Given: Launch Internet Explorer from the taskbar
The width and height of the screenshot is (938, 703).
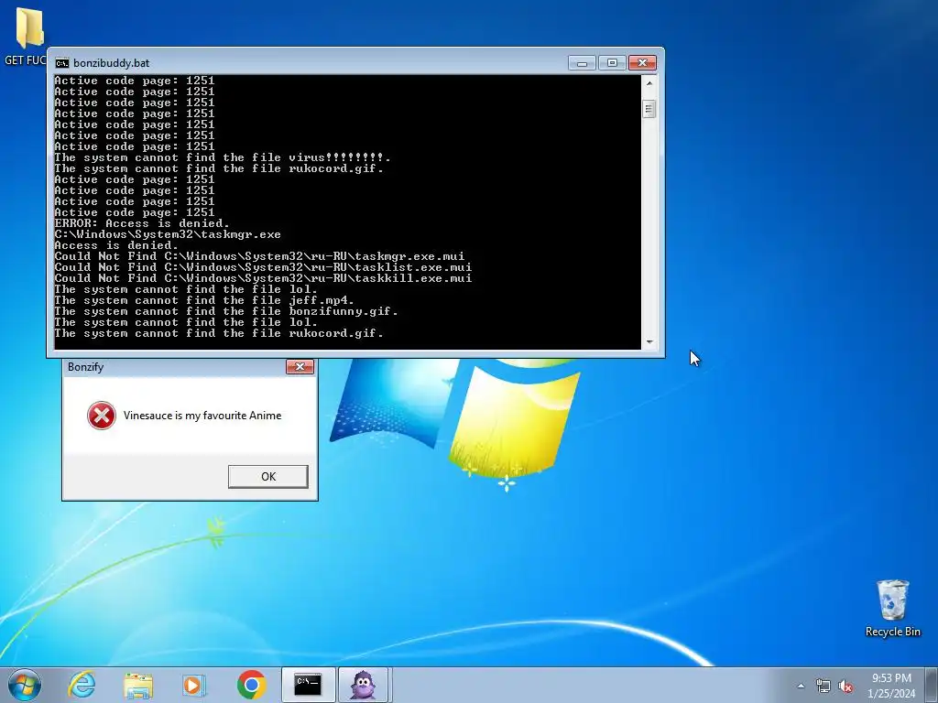Looking at the screenshot, I should point(82,685).
